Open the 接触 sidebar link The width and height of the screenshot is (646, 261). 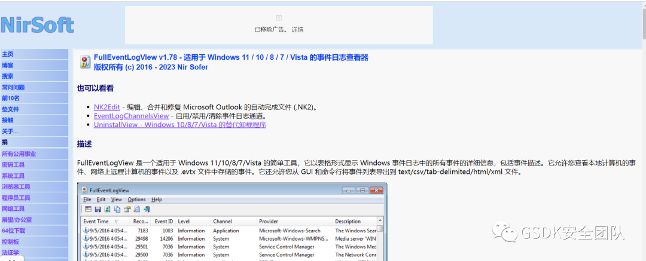click(8, 120)
